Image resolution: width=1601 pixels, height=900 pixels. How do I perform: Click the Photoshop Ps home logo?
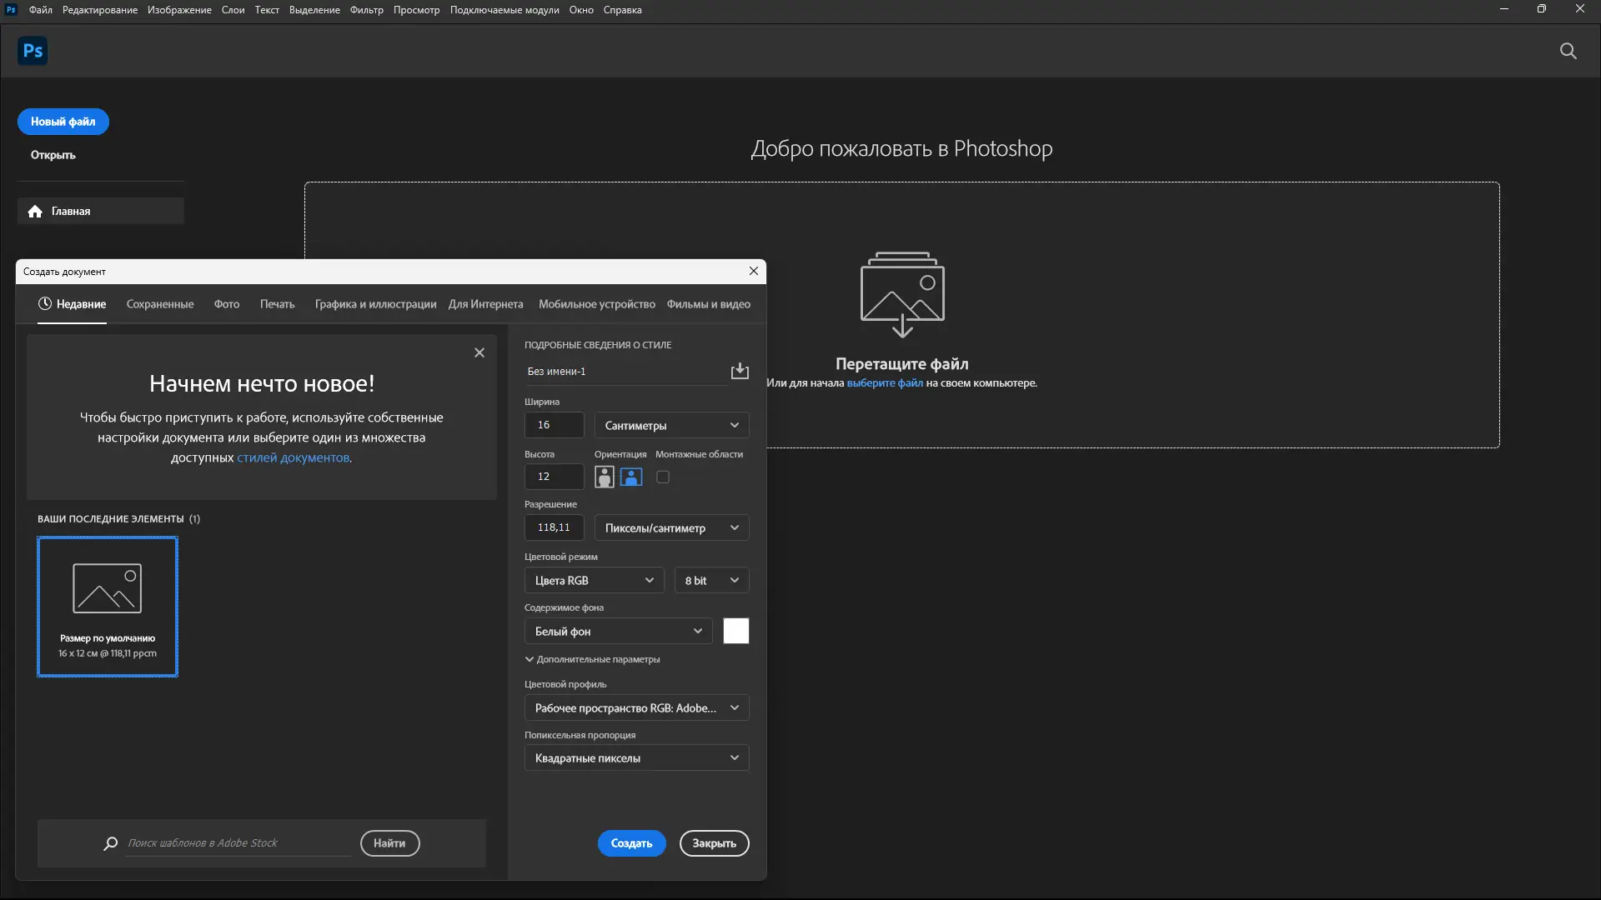(x=33, y=51)
